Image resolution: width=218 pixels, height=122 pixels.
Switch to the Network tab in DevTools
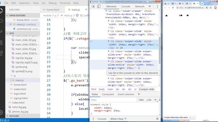pyautogui.click(x=140, y=6)
